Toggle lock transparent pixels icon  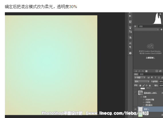pos(140,85)
